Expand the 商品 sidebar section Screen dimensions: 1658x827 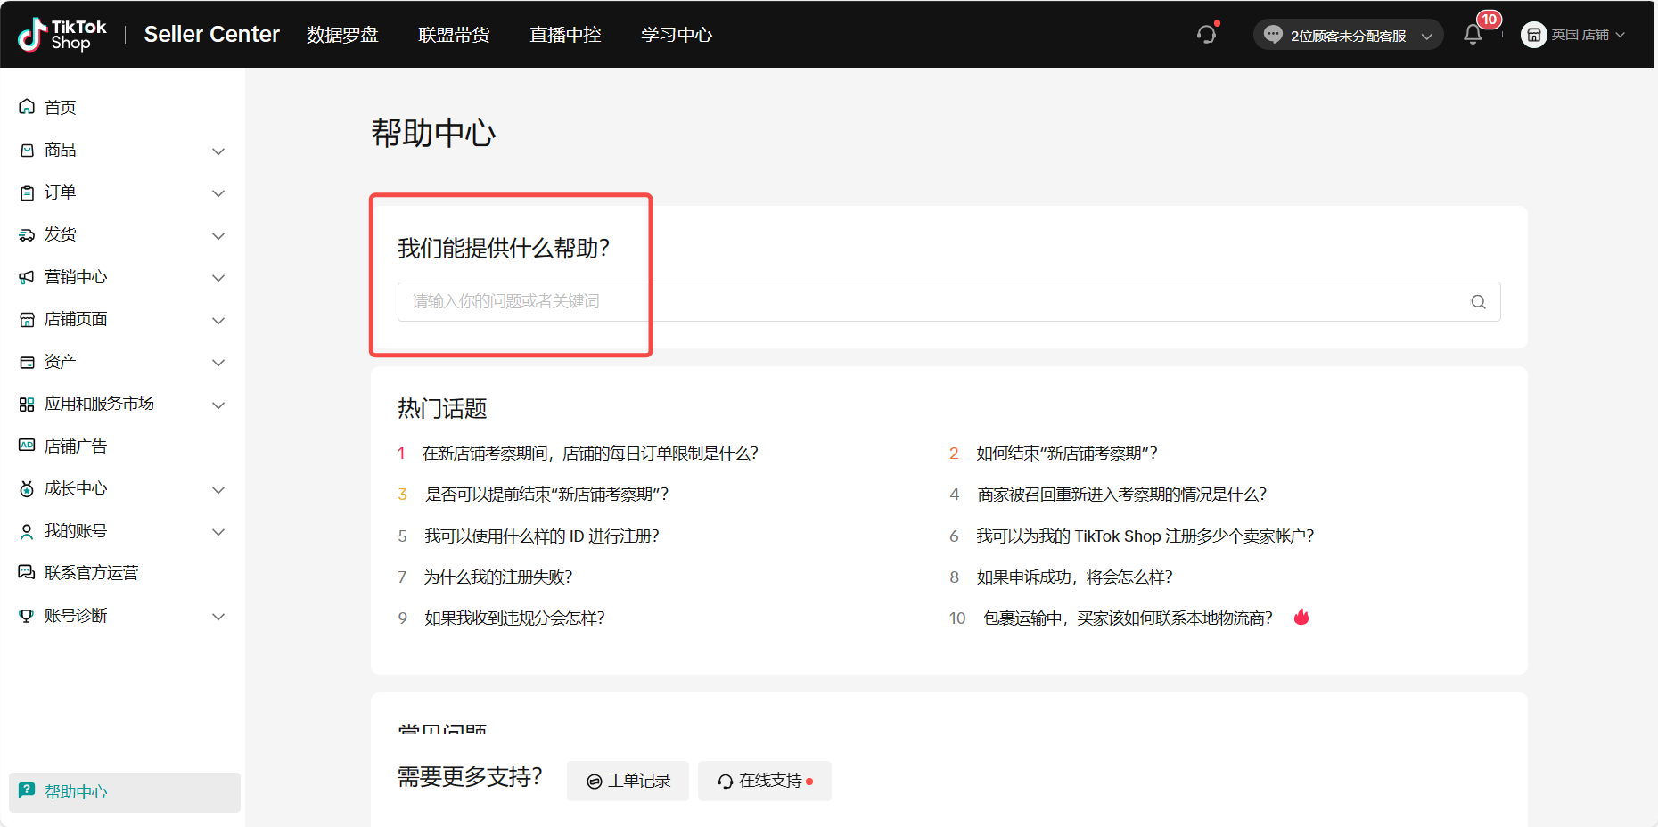122,151
